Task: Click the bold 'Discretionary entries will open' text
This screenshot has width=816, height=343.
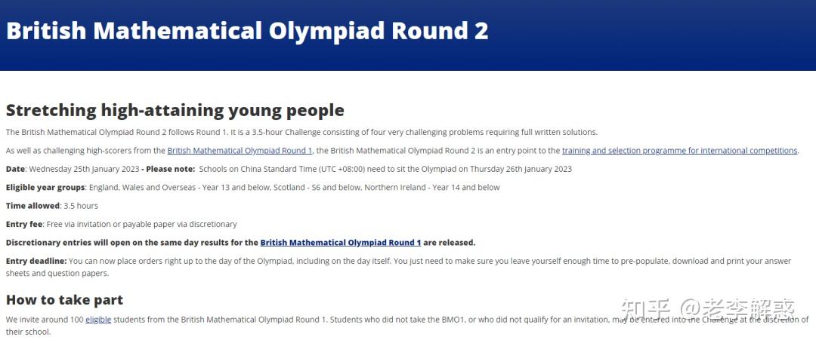Action: [x=83, y=243]
